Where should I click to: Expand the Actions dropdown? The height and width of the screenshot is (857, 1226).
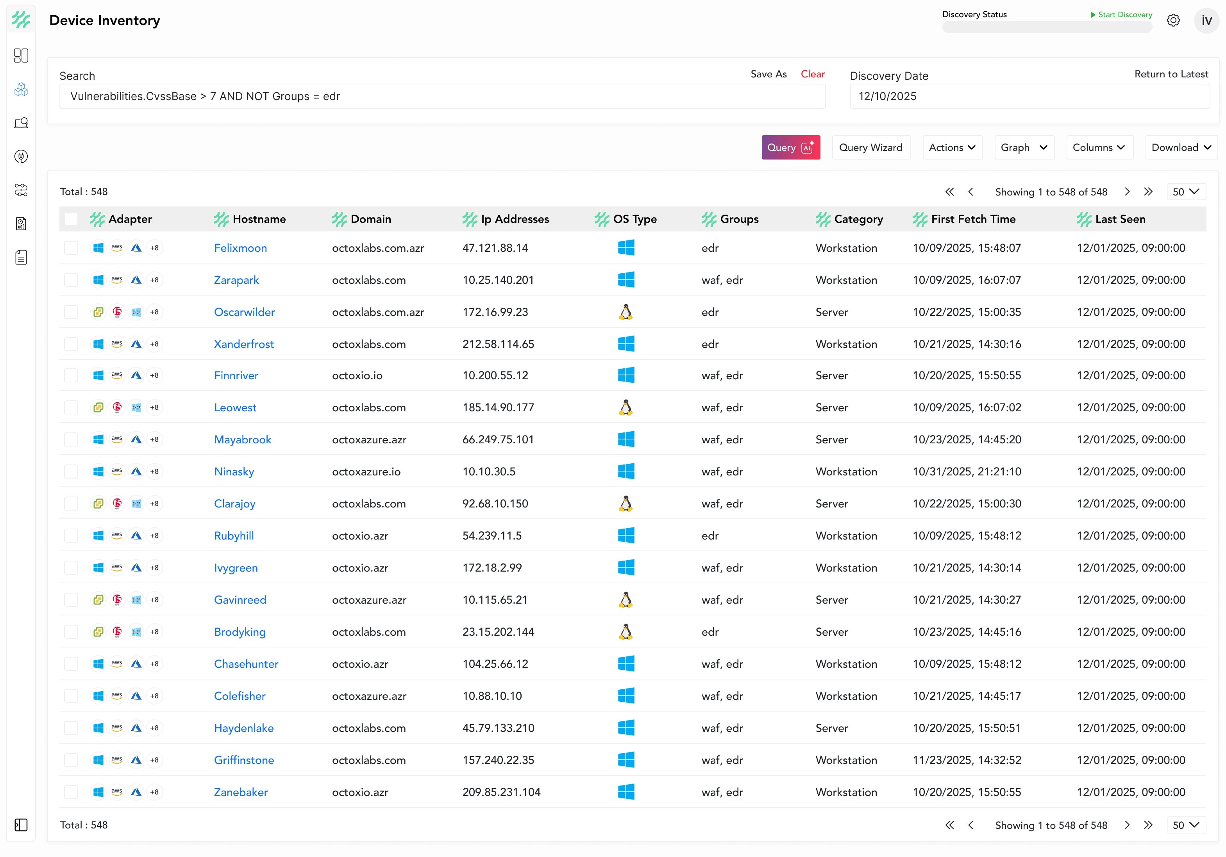(x=952, y=147)
